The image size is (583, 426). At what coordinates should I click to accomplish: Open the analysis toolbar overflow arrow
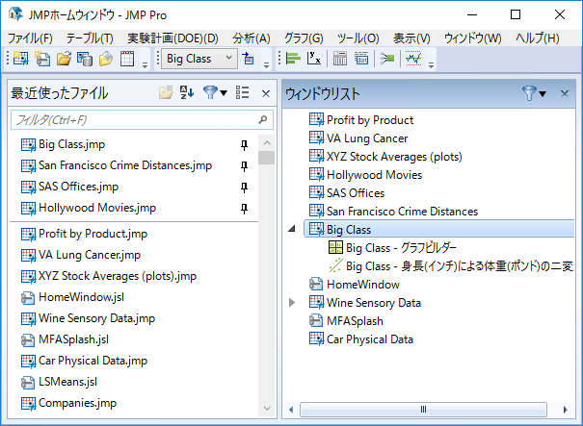coord(431,65)
